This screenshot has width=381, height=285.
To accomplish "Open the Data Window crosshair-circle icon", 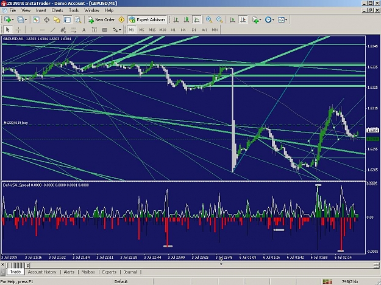I will point(46,20).
